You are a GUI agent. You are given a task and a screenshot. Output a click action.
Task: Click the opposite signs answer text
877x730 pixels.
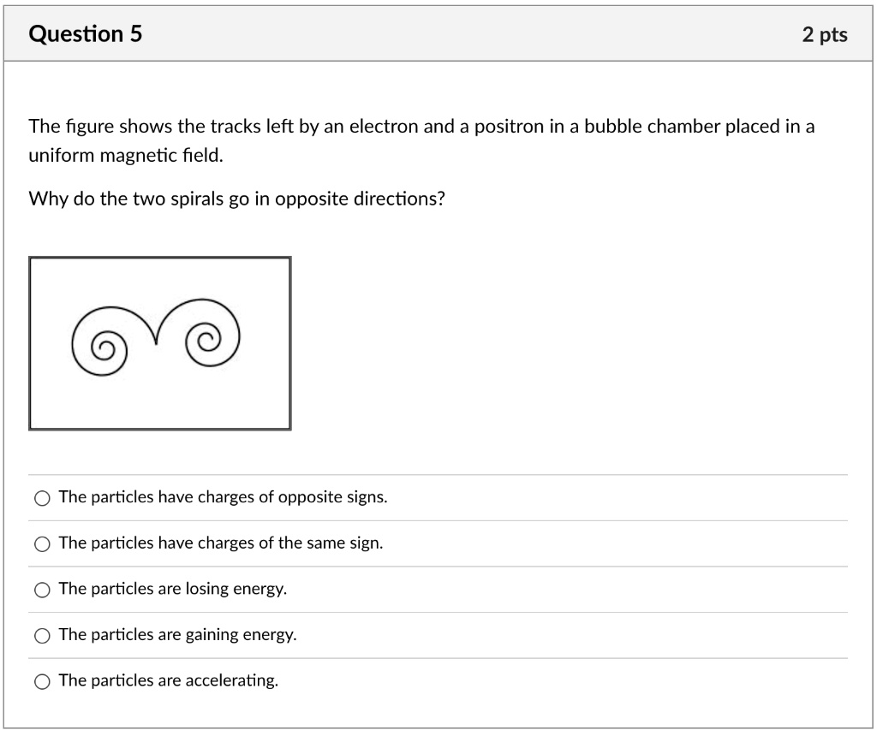(x=223, y=496)
